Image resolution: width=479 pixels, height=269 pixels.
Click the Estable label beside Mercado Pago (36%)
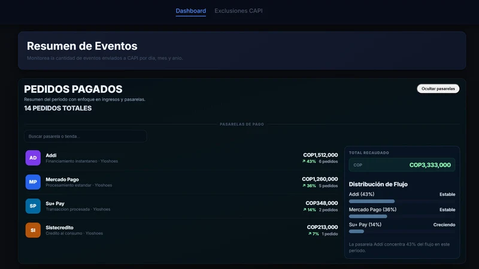[x=447, y=210]
